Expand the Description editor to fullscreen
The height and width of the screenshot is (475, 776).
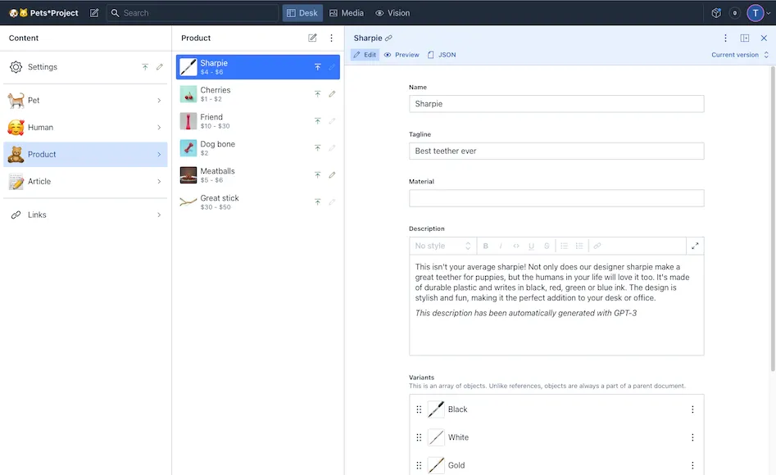[695, 246]
